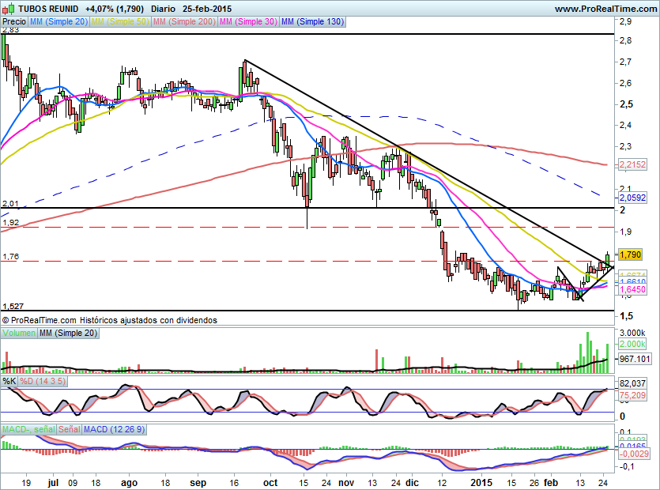Click the MACD-señal histogram label
This screenshot has width=660, height=490.
pyautogui.click(x=27, y=429)
